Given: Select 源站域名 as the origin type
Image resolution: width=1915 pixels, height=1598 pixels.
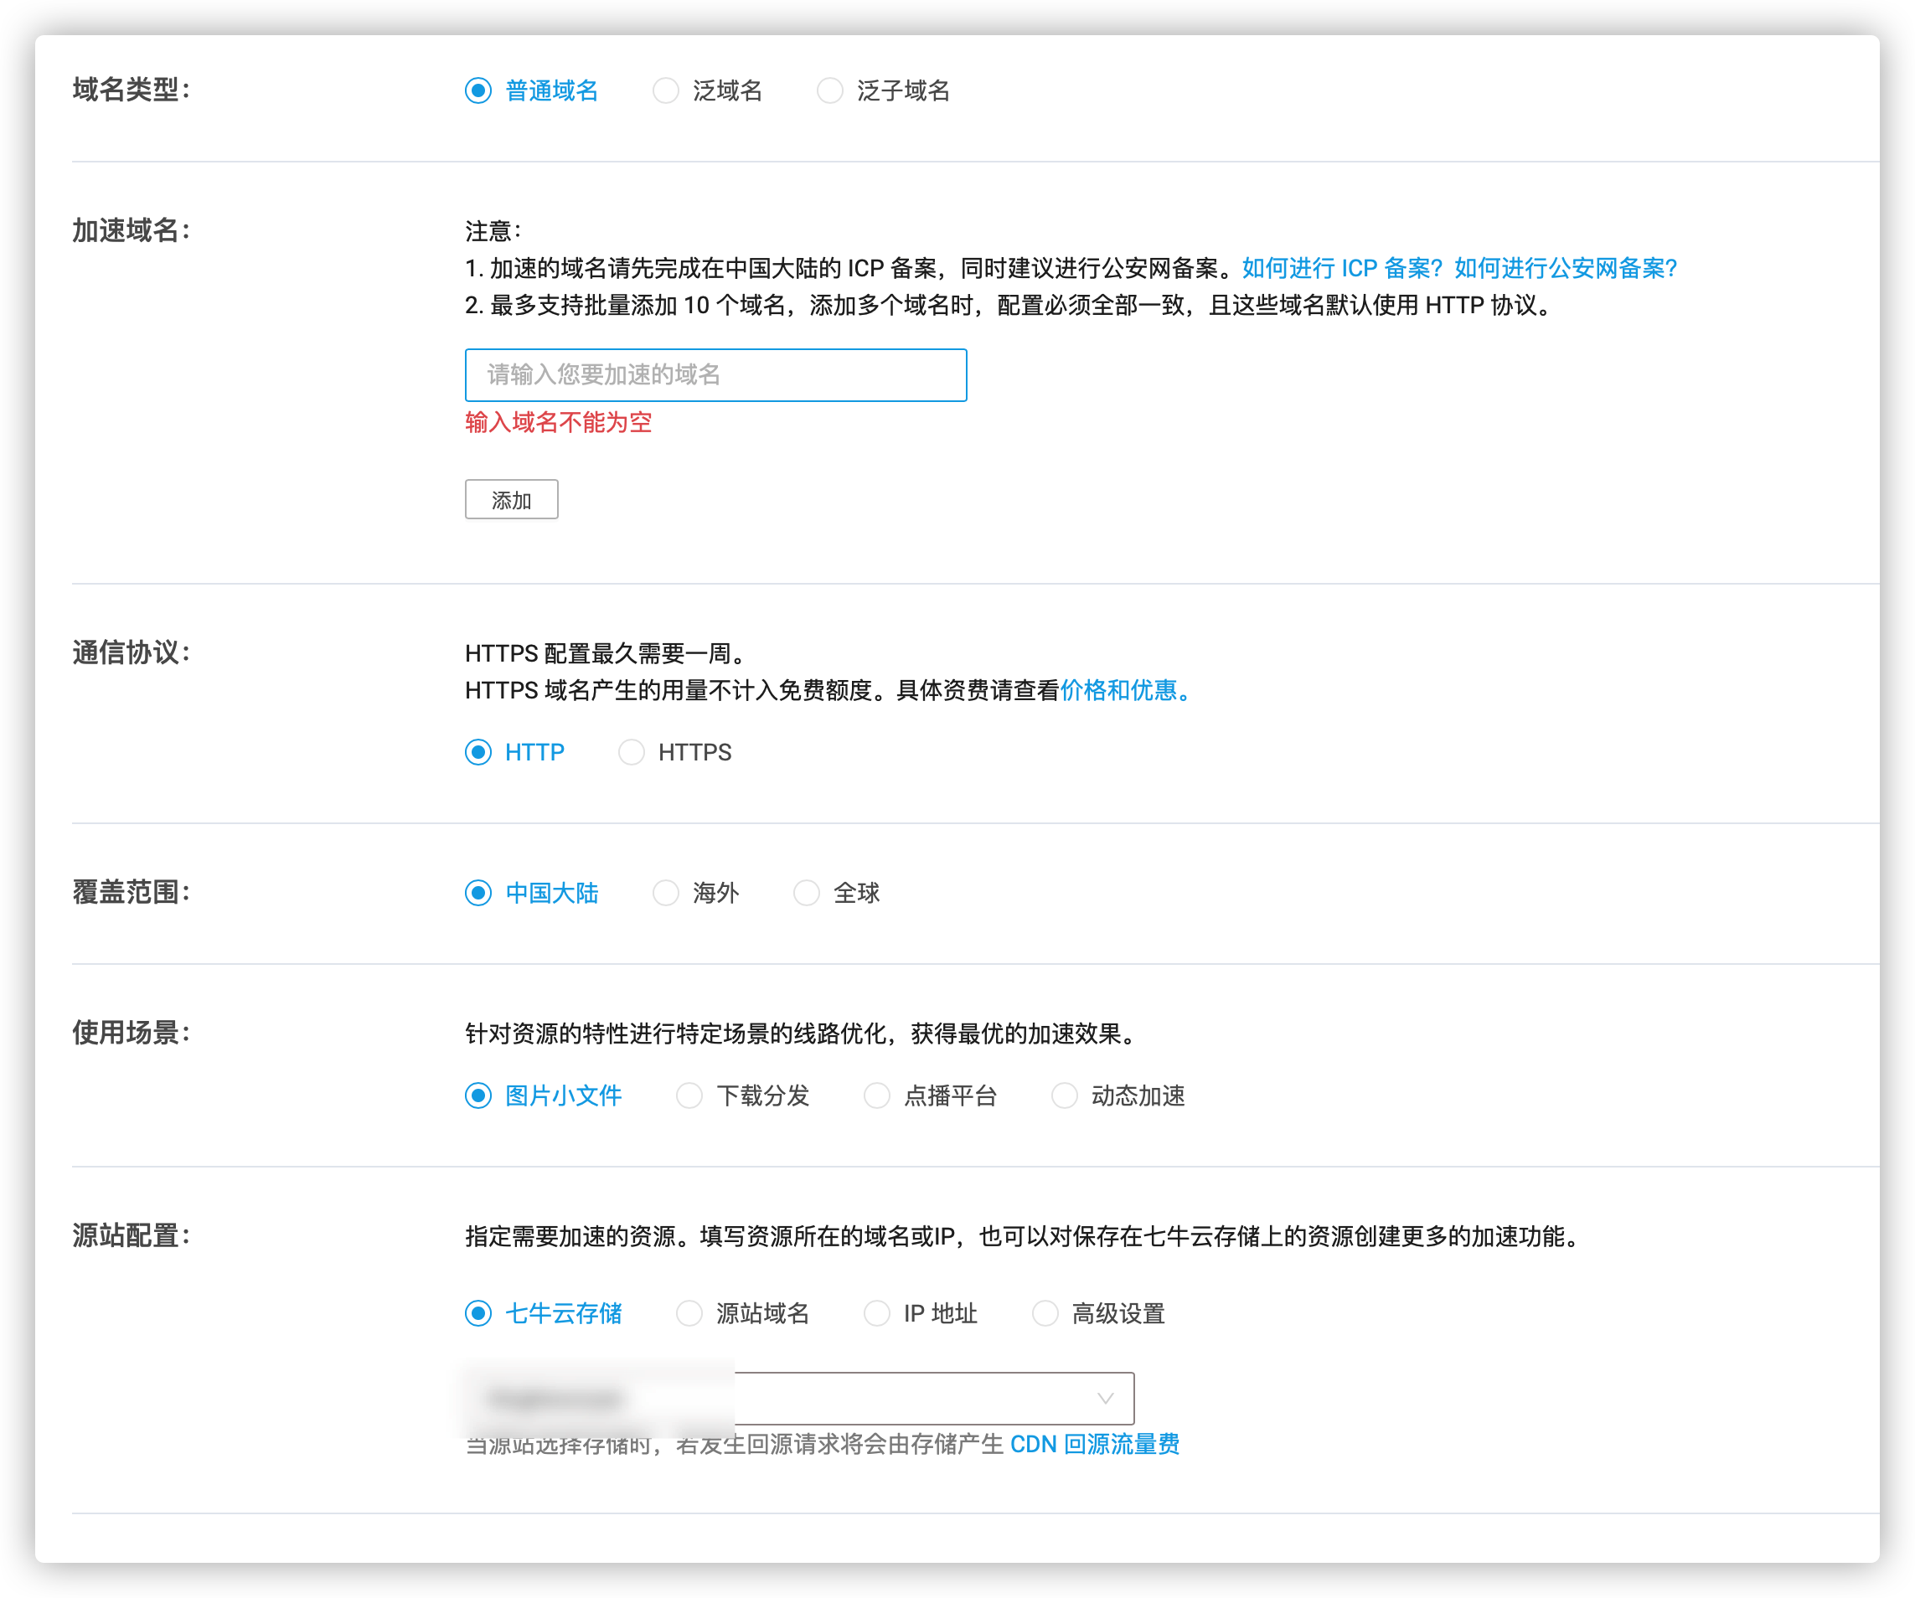Looking at the screenshot, I should click(x=689, y=1313).
